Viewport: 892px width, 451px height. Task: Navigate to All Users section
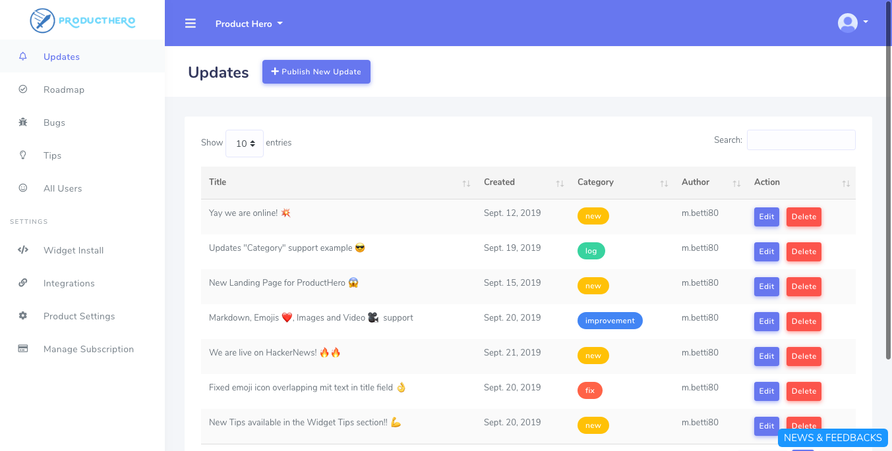[x=63, y=188]
